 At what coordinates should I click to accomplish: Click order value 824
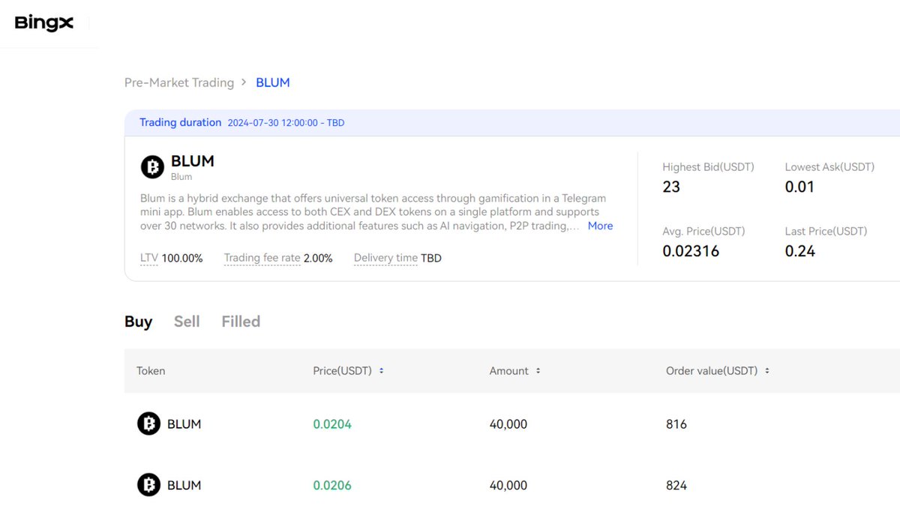(676, 485)
